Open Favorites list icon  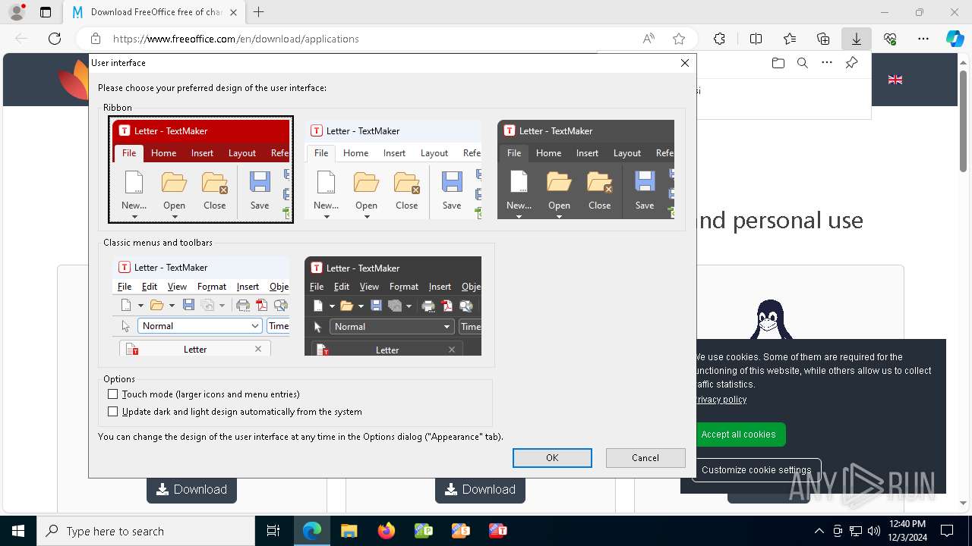coord(790,39)
